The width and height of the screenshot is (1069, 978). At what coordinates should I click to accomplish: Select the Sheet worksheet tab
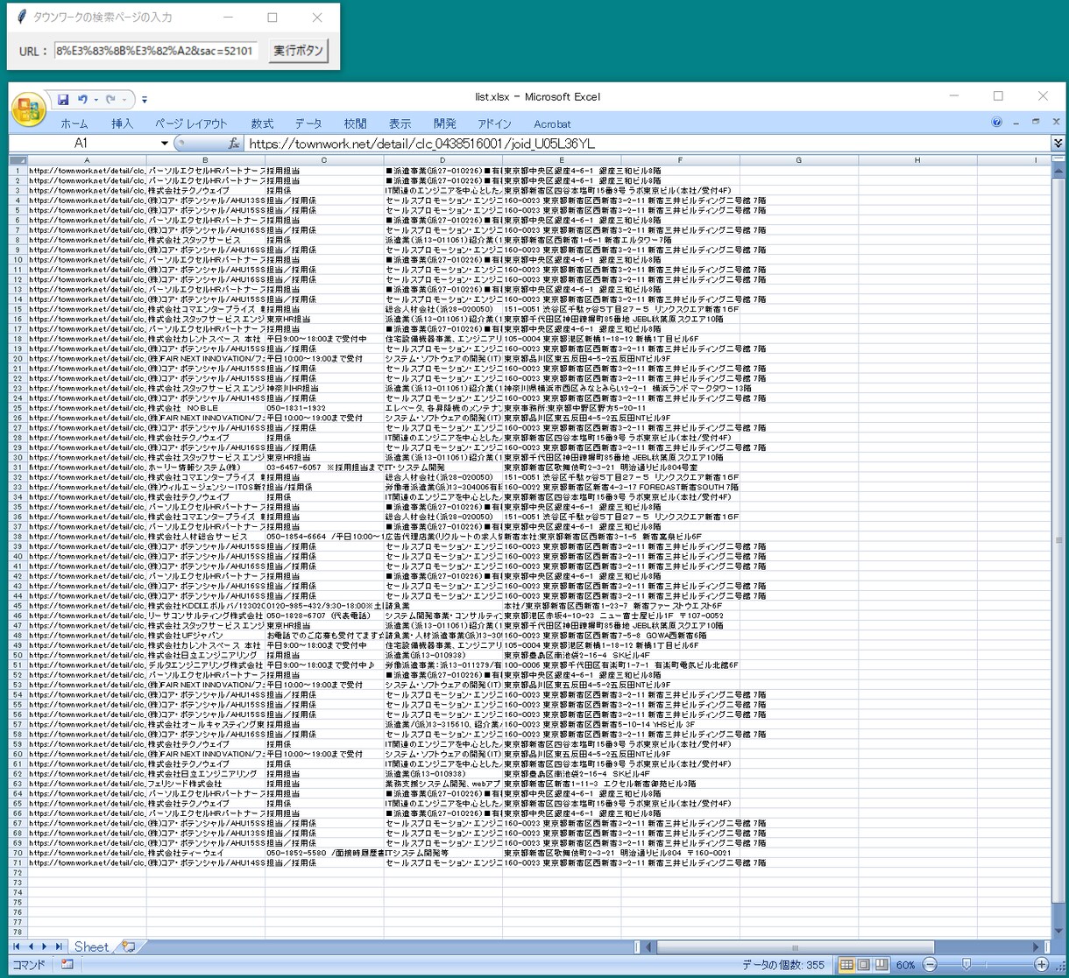click(x=91, y=946)
